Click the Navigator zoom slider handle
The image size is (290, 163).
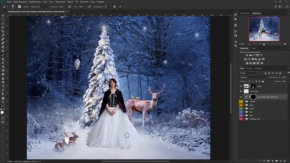[264, 44]
